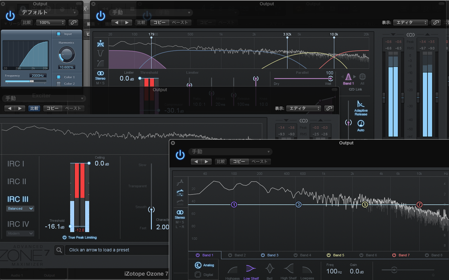Open the Band 5 tab in Equalizer
Viewport: 449px width, 280px height.
pos(335,255)
